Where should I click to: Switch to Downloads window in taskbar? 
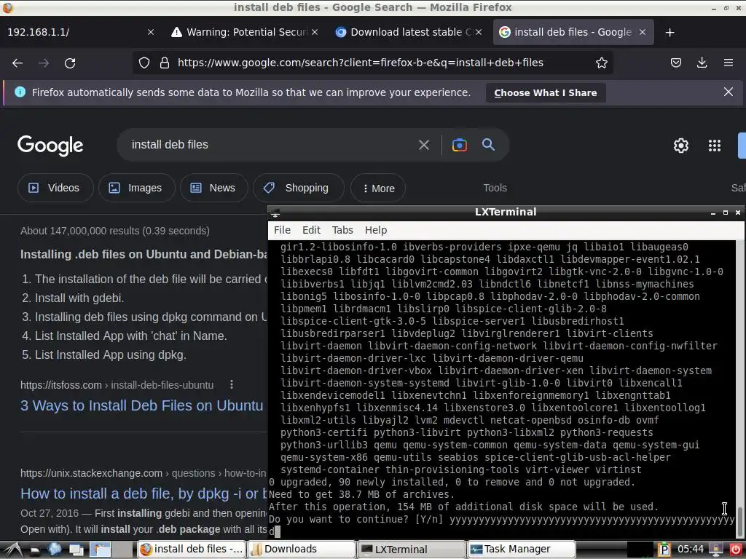tap(302, 550)
